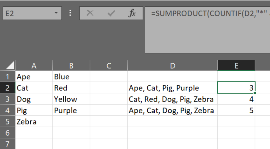
Task: Select row 1 header
Action: pos(8,77)
